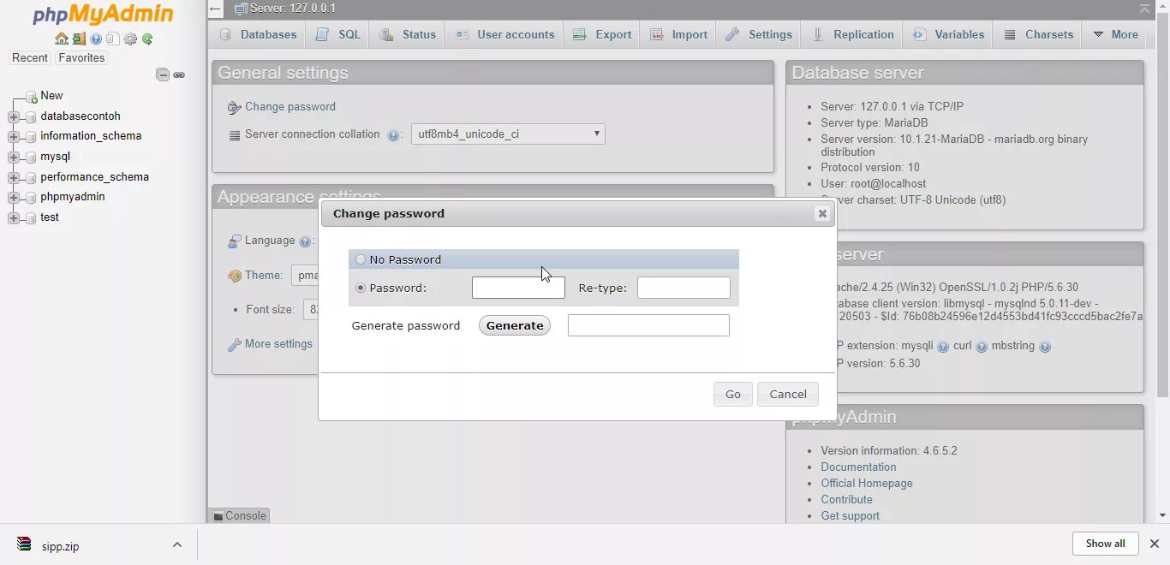Focus the Password input field

click(518, 288)
